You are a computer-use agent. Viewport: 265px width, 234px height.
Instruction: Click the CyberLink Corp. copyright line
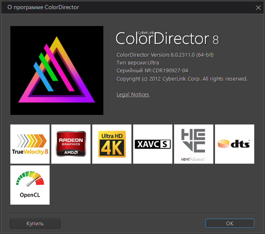pyautogui.click(x=182, y=79)
